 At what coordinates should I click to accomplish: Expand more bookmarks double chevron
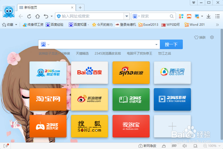point(217,25)
